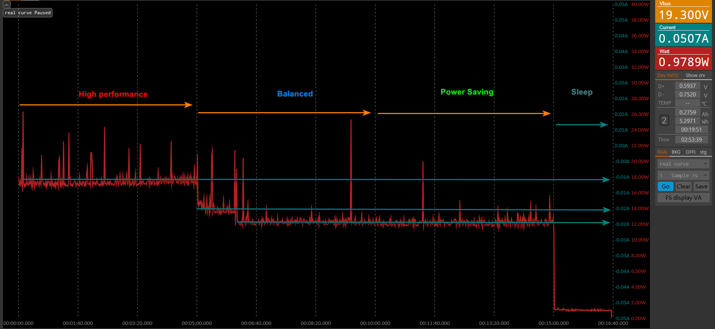715x329 pixels.
Task: Toggle the FS display VA button
Action: 683,198
